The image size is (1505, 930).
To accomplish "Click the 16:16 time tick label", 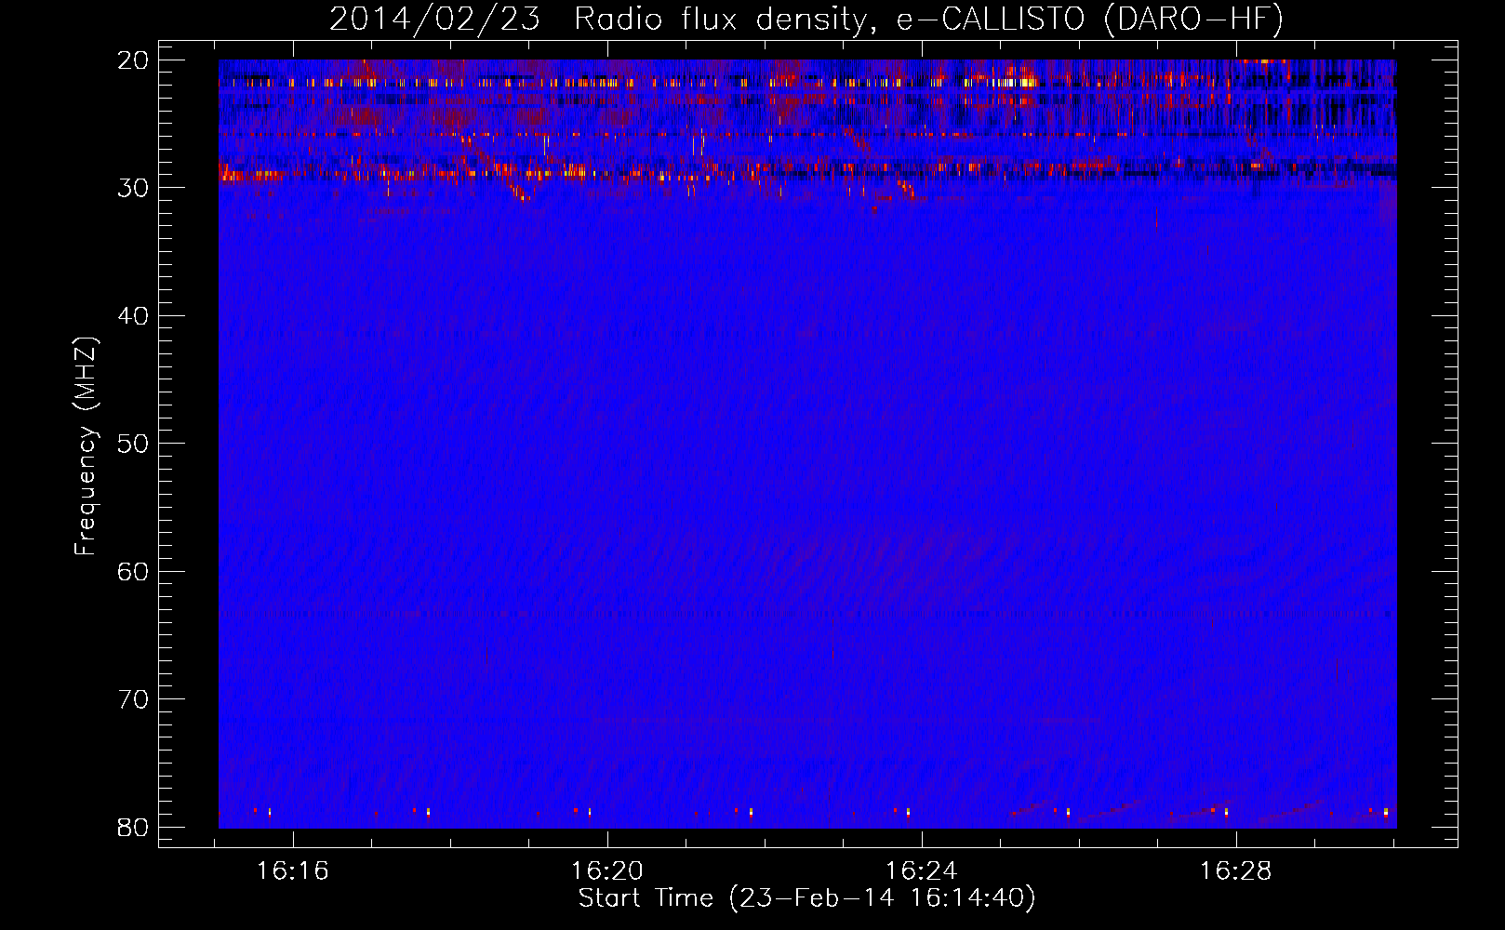I will 293,871.
